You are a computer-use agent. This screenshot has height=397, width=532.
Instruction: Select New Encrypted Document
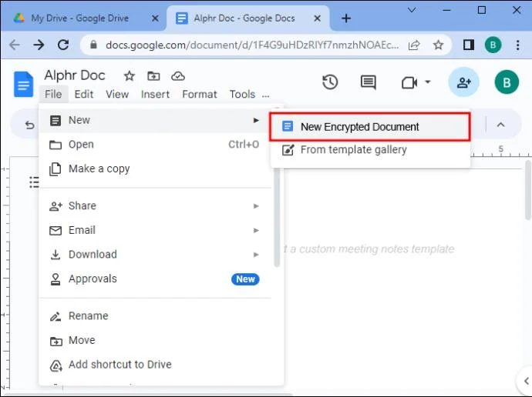(x=370, y=127)
